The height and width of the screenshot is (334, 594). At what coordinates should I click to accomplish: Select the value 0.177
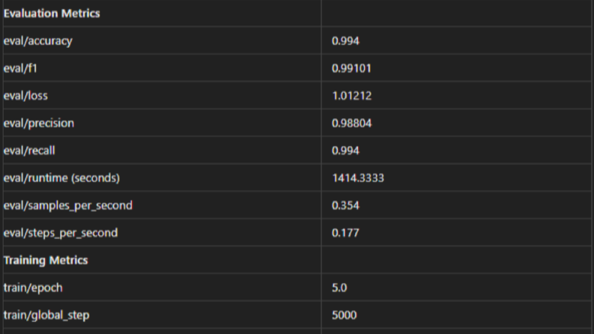tap(345, 233)
